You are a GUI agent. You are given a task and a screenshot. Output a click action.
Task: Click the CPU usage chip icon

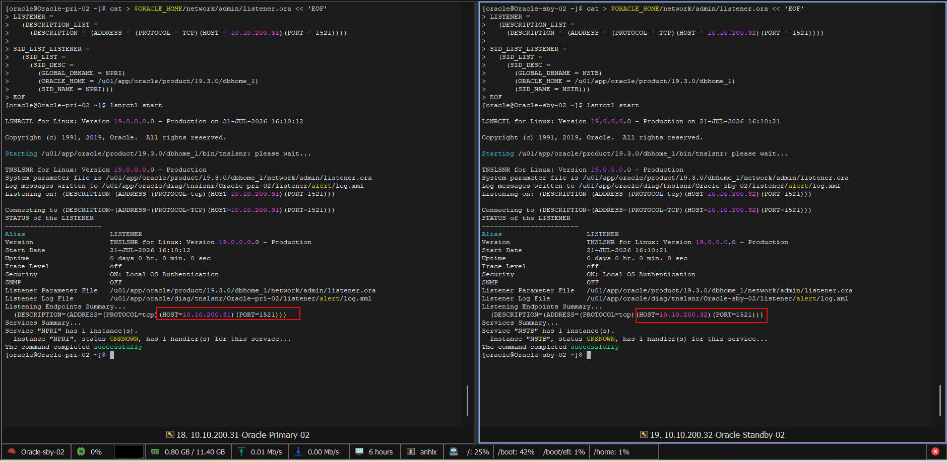[x=81, y=451]
